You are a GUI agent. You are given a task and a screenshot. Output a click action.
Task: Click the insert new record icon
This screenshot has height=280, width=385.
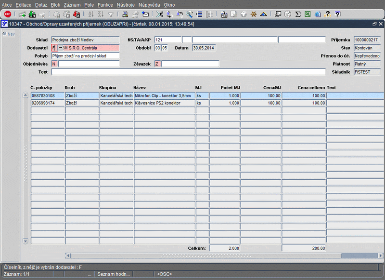tap(22, 14)
